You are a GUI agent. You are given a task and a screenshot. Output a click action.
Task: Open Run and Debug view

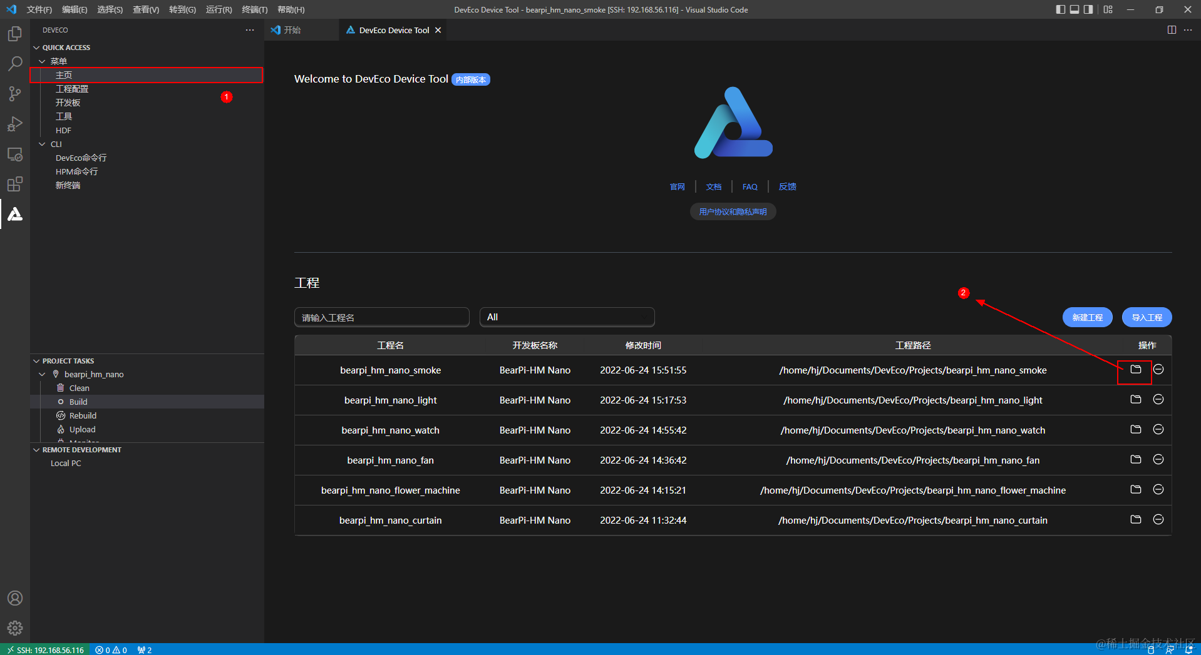click(x=15, y=124)
